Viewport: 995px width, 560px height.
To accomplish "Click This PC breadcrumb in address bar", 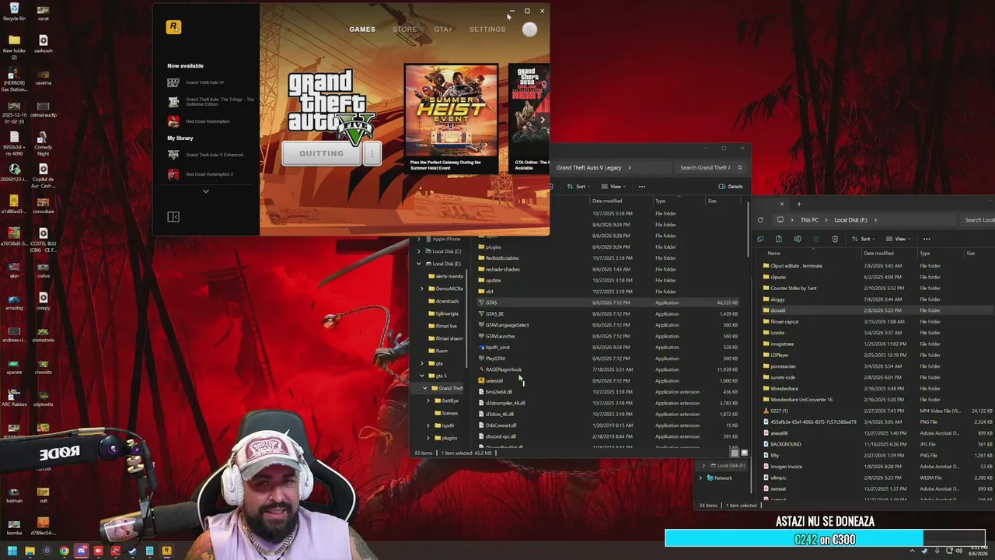I will [809, 220].
